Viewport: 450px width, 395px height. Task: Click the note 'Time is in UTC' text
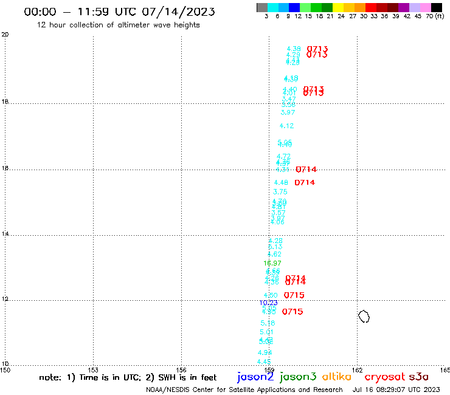coord(110,377)
